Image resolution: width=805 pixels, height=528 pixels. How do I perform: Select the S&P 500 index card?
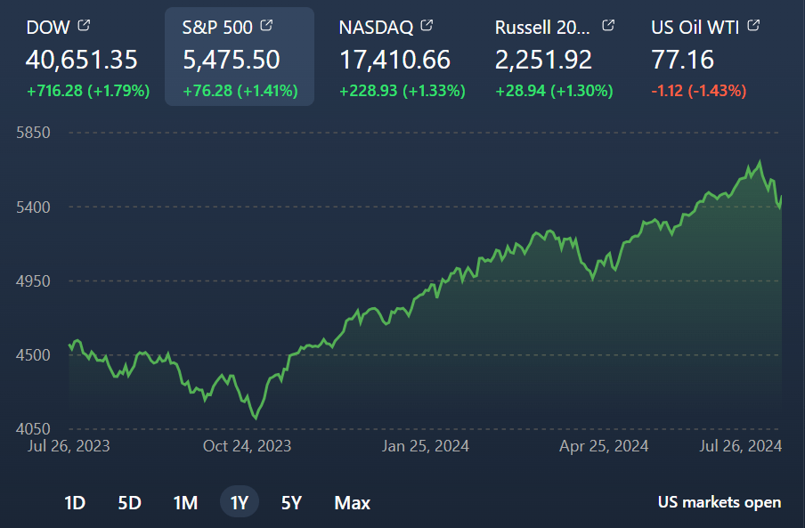pos(240,58)
